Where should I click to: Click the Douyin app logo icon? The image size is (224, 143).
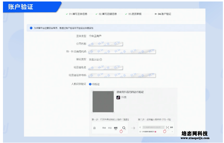tap(118, 98)
